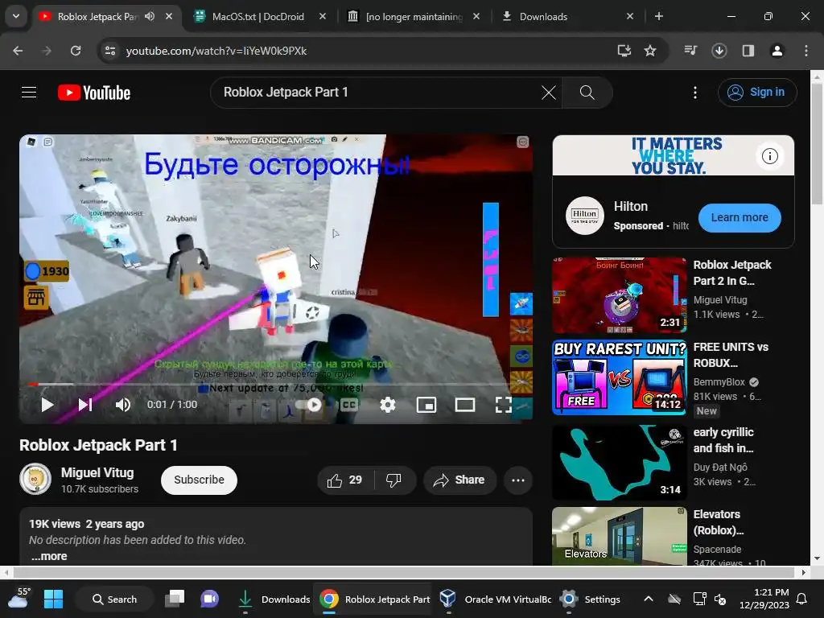The width and height of the screenshot is (824, 618).
Task: Open the taskbar Search box
Action: (114, 599)
